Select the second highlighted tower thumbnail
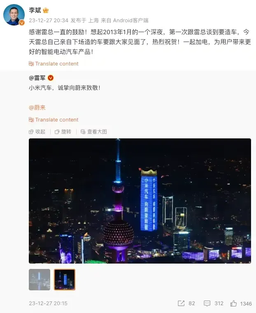The width and height of the screenshot is (256, 313). pyautogui.click(x=65, y=280)
